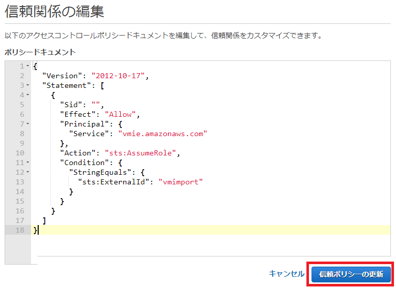Click line number 9 in the gutter

tap(22, 143)
